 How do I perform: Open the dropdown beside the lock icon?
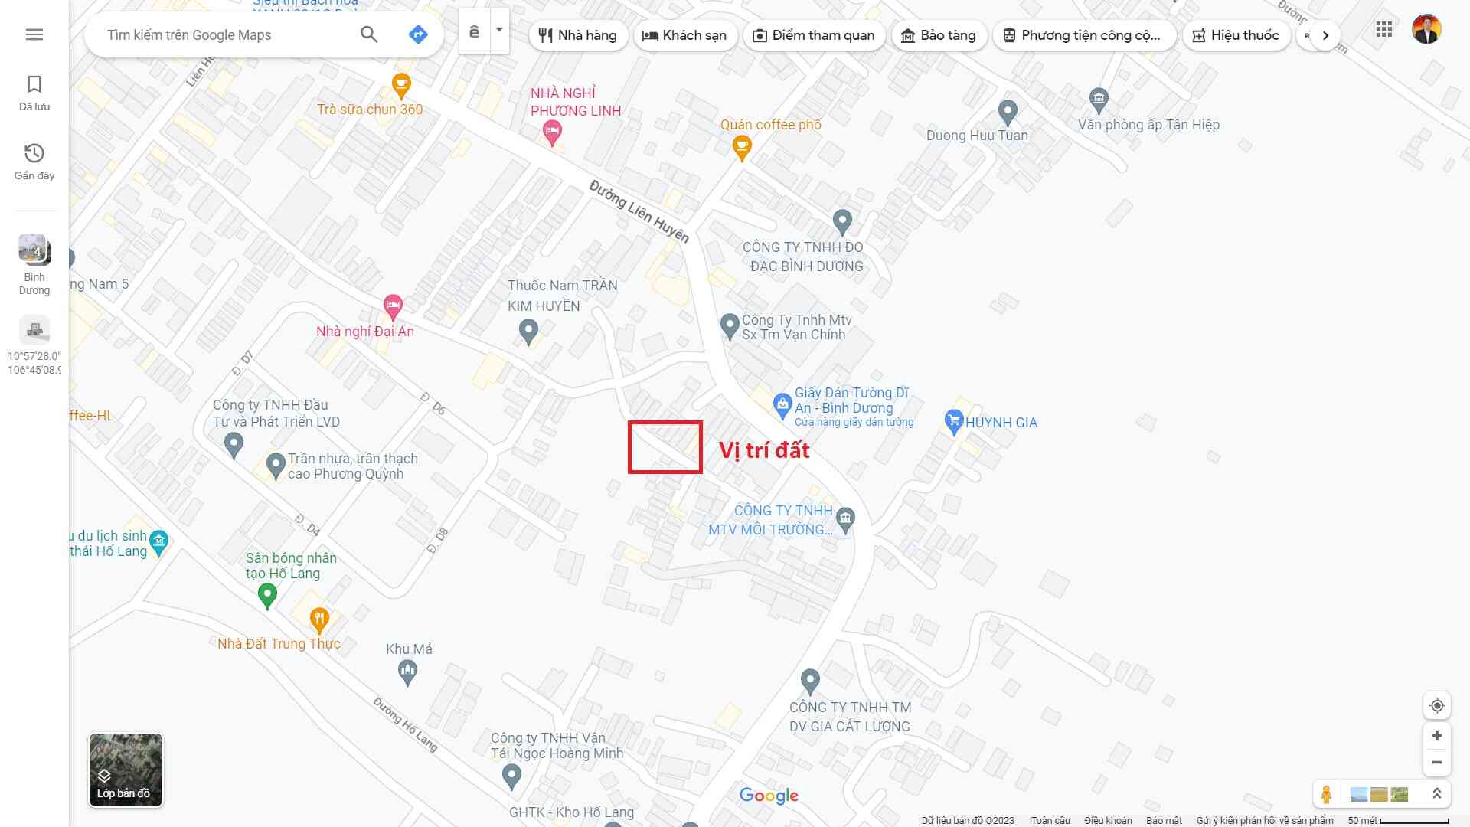point(499,31)
